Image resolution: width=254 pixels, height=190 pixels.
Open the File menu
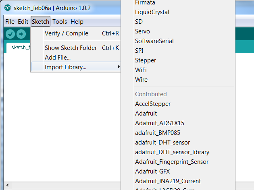pos(10,22)
